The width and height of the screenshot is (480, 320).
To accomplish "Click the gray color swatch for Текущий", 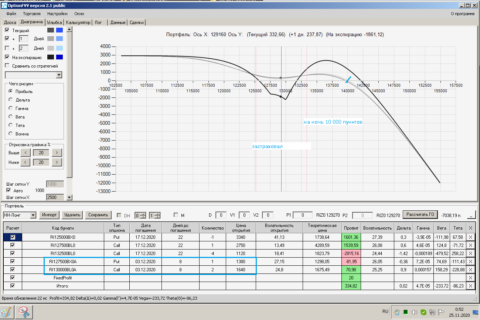I will click(x=51, y=30).
